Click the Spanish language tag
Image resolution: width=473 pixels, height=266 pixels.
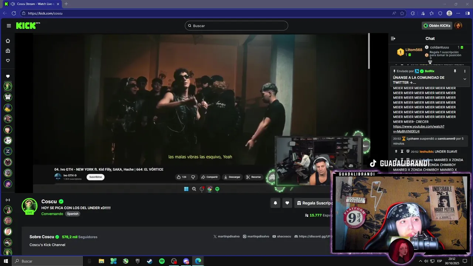tap(73, 214)
